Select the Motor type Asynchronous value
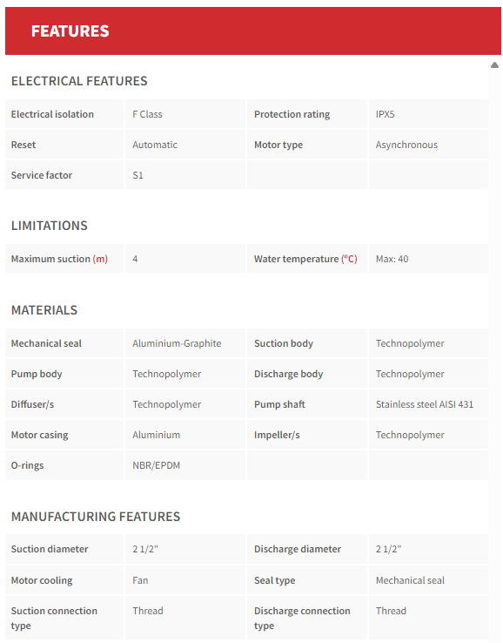 click(x=406, y=145)
